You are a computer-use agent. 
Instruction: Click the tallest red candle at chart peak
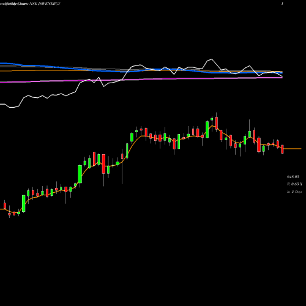(x=217, y=123)
